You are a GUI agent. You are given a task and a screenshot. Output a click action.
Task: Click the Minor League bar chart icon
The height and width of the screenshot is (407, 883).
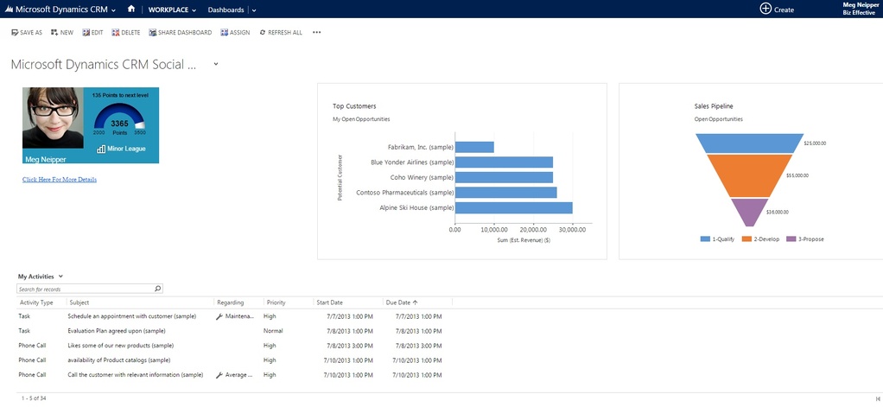[x=101, y=149]
